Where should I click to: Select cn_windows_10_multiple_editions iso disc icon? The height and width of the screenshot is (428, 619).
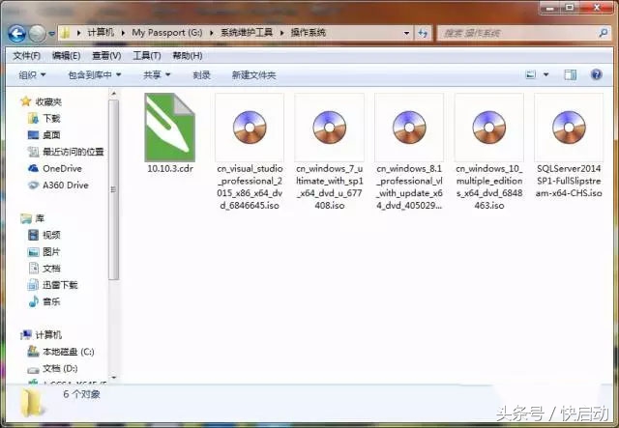pos(489,128)
